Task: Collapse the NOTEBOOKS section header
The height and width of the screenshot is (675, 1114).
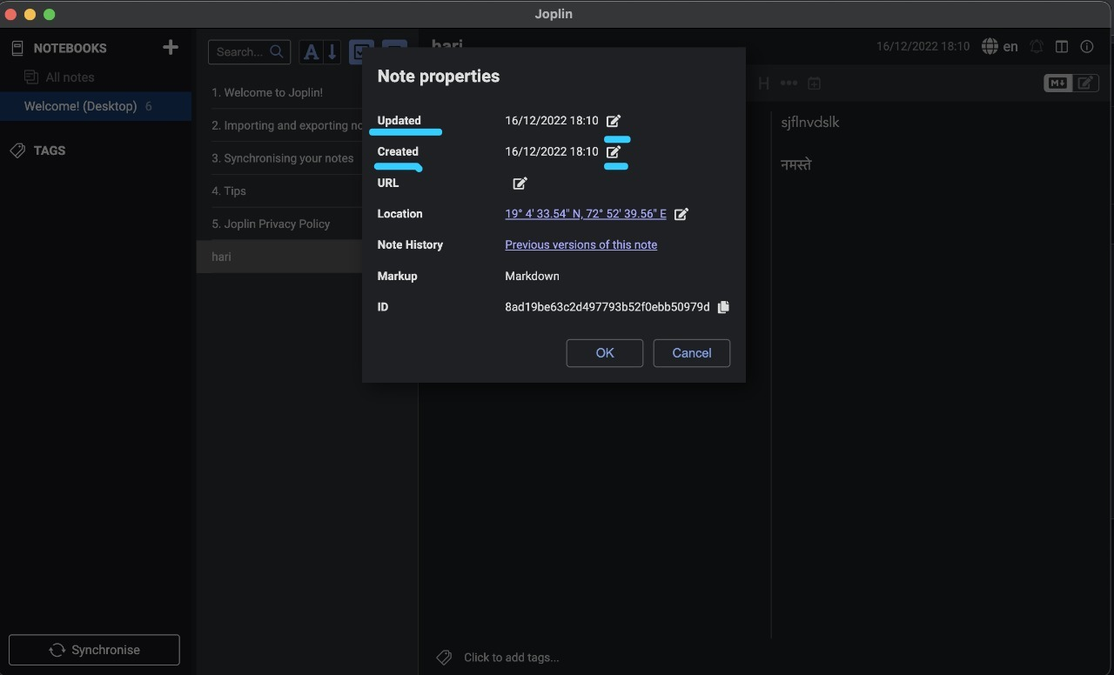Action: coord(70,48)
